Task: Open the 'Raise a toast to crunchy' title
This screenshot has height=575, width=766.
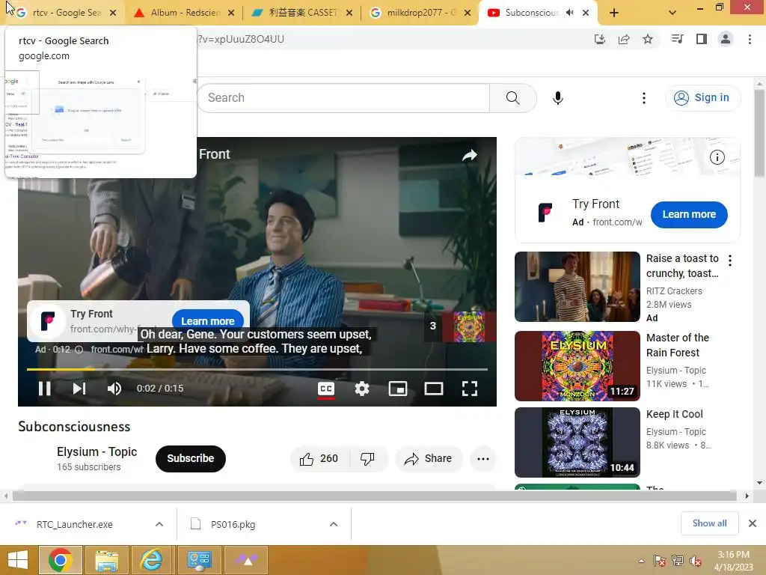Action: (x=682, y=266)
